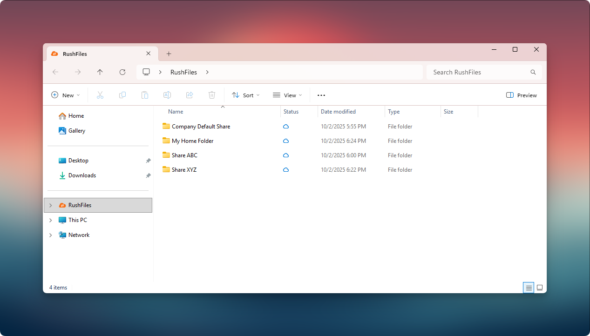590x336 pixels.
Task: Click the Share XYZ folder icon
Action: coord(166,169)
